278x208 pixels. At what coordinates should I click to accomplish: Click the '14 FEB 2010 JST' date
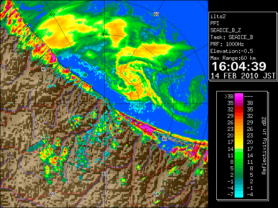(243, 76)
